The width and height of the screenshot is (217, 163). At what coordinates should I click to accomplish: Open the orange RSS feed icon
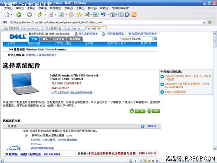coord(134,15)
